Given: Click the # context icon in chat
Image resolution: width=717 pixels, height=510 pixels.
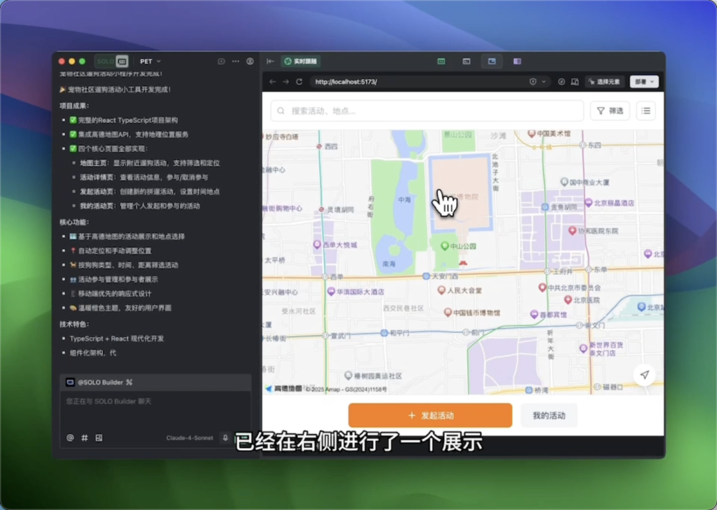Looking at the screenshot, I should pyautogui.click(x=84, y=438).
